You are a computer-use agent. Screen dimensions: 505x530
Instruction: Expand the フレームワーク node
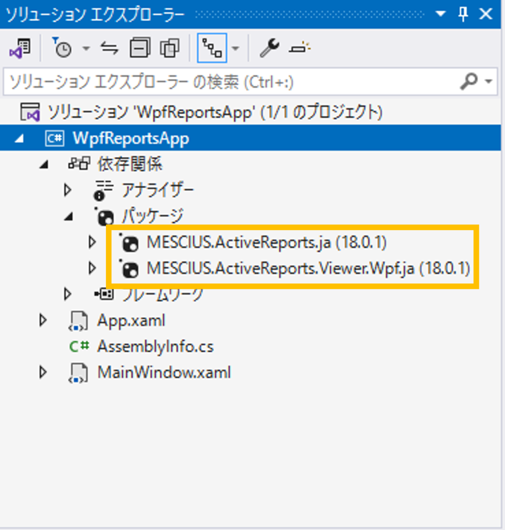[68, 294]
